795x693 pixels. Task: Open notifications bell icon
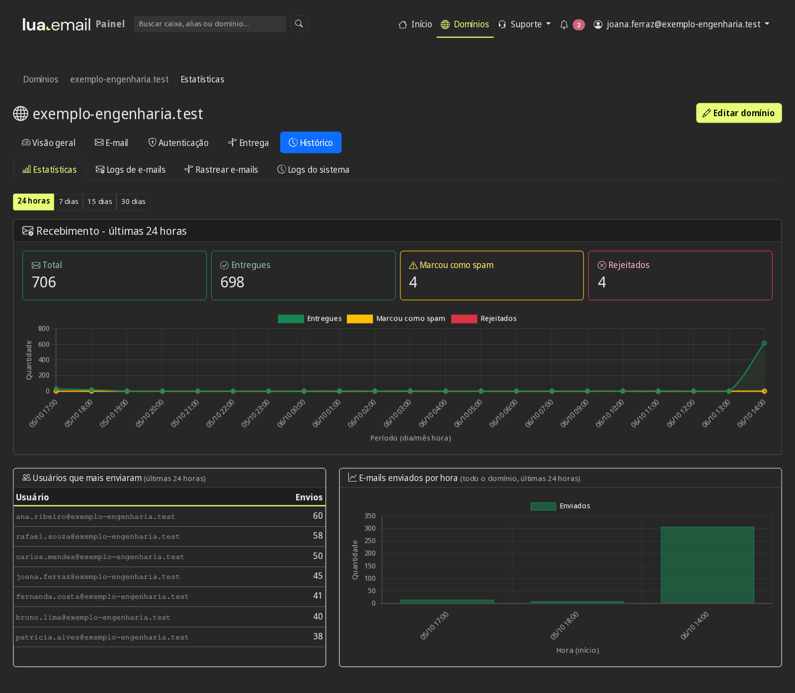click(x=564, y=25)
